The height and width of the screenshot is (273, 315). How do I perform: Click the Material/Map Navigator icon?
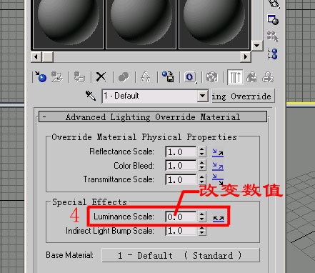coord(273,54)
